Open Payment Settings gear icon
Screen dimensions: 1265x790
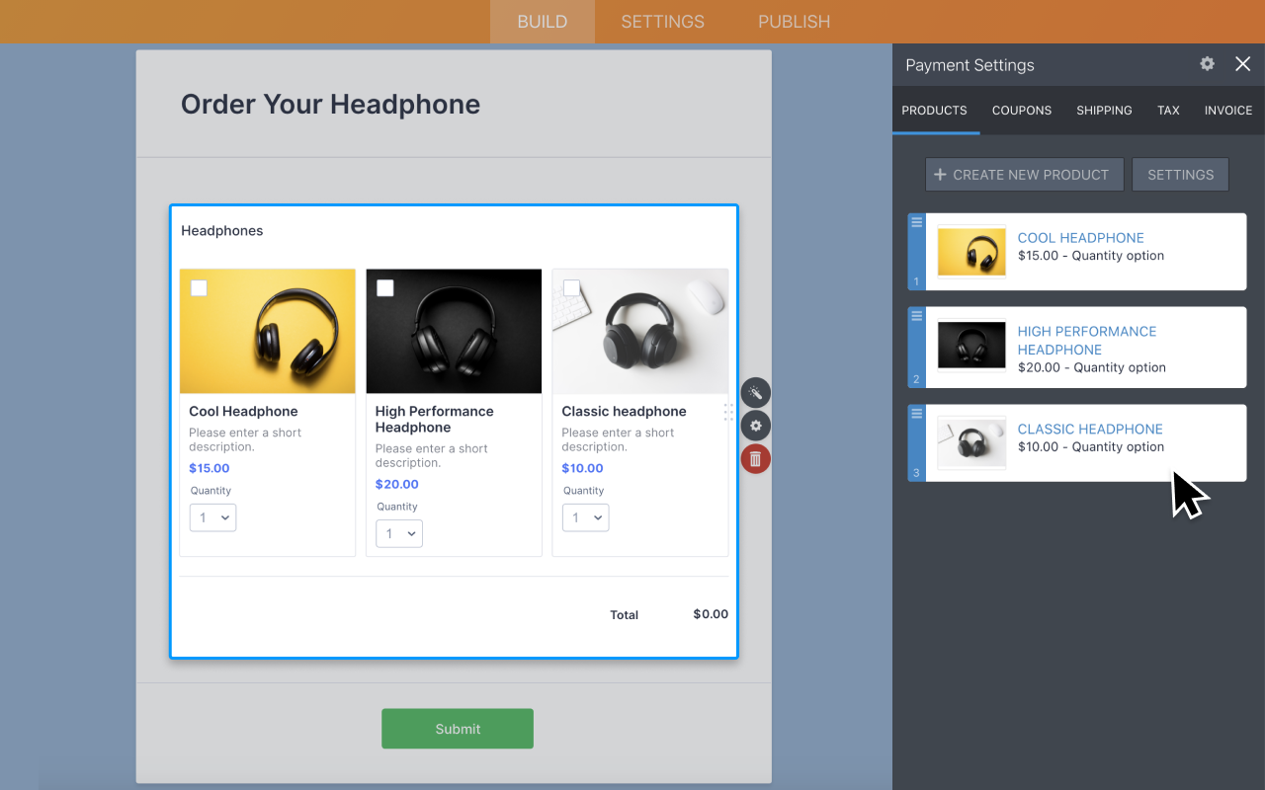(1207, 64)
